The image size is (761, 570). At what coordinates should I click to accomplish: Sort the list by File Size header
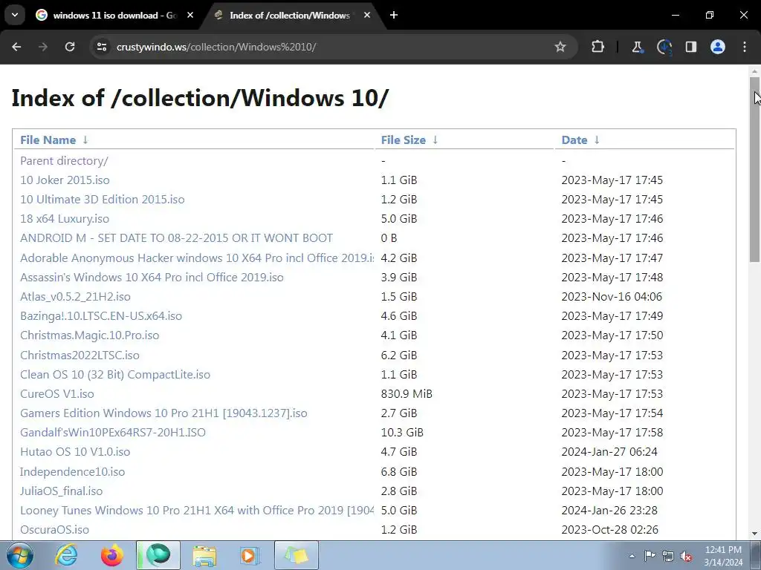point(404,140)
